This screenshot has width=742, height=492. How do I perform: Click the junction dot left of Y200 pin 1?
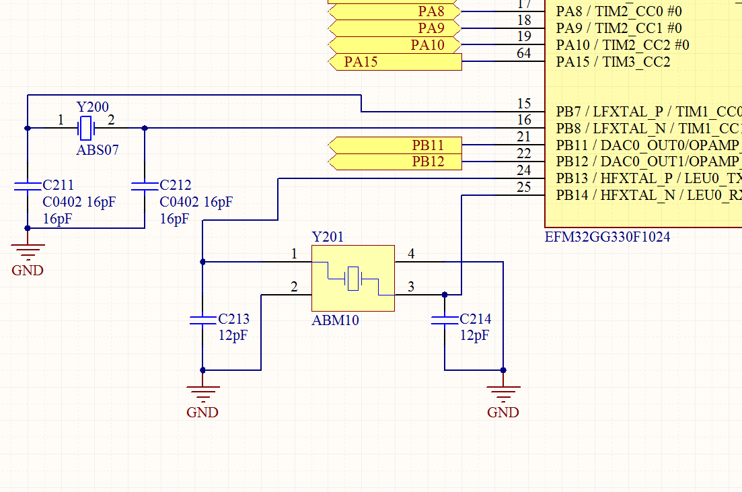click(x=28, y=129)
